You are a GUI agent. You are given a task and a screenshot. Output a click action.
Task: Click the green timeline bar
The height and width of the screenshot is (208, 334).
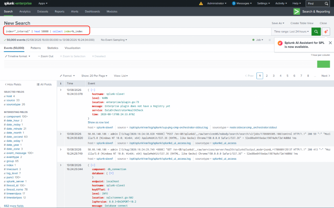(323, 64)
